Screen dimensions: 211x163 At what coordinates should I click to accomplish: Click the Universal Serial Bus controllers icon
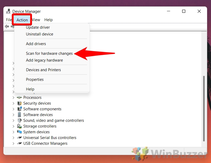click(x=19, y=137)
